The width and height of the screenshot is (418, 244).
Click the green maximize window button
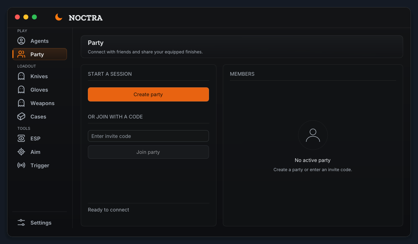coord(34,17)
